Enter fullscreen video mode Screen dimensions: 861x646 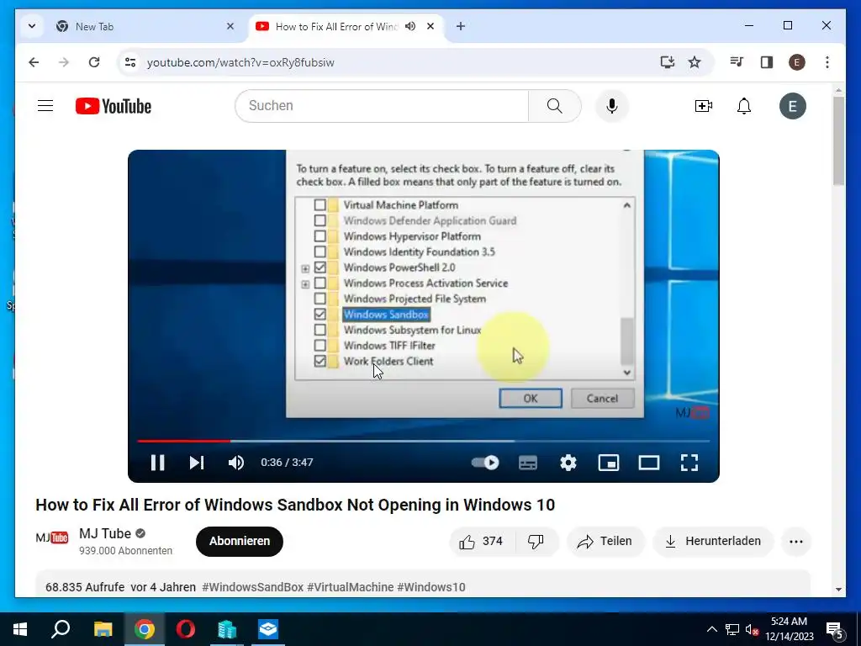tap(689, 463)
